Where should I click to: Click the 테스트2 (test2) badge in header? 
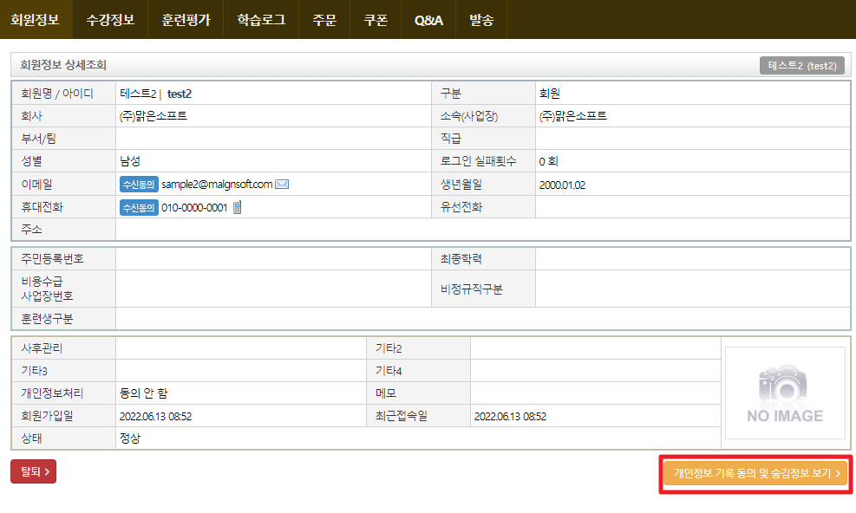[801, 65]
